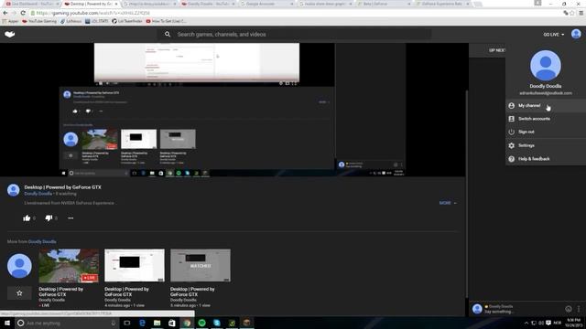Viewport: 586px width, 329px height.
Task: Close the account menu via header avatar
Action: pos(576,34)
